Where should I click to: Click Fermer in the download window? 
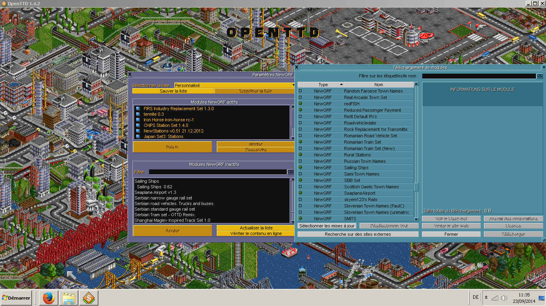[x=451, y=234]
